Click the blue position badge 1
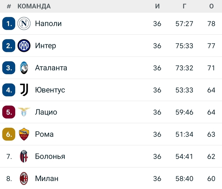Screen dimensions: 222x189 [x=9, y=24]
